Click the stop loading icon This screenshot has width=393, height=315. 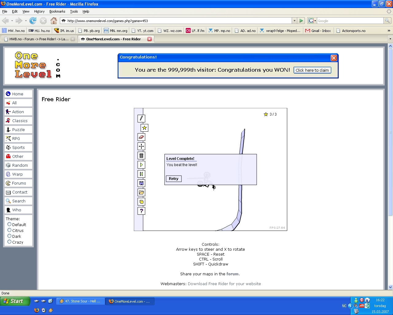(x=43, y=21)
